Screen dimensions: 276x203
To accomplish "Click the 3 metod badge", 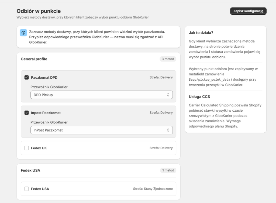I will pos(168,59).
